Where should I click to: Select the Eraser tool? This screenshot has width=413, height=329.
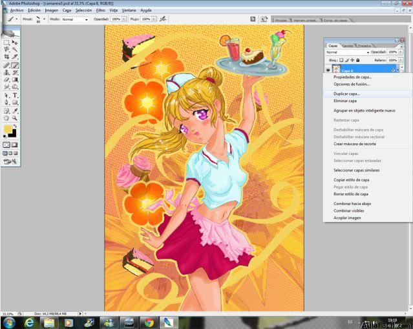pyautogui.click(x=6, y=80)
